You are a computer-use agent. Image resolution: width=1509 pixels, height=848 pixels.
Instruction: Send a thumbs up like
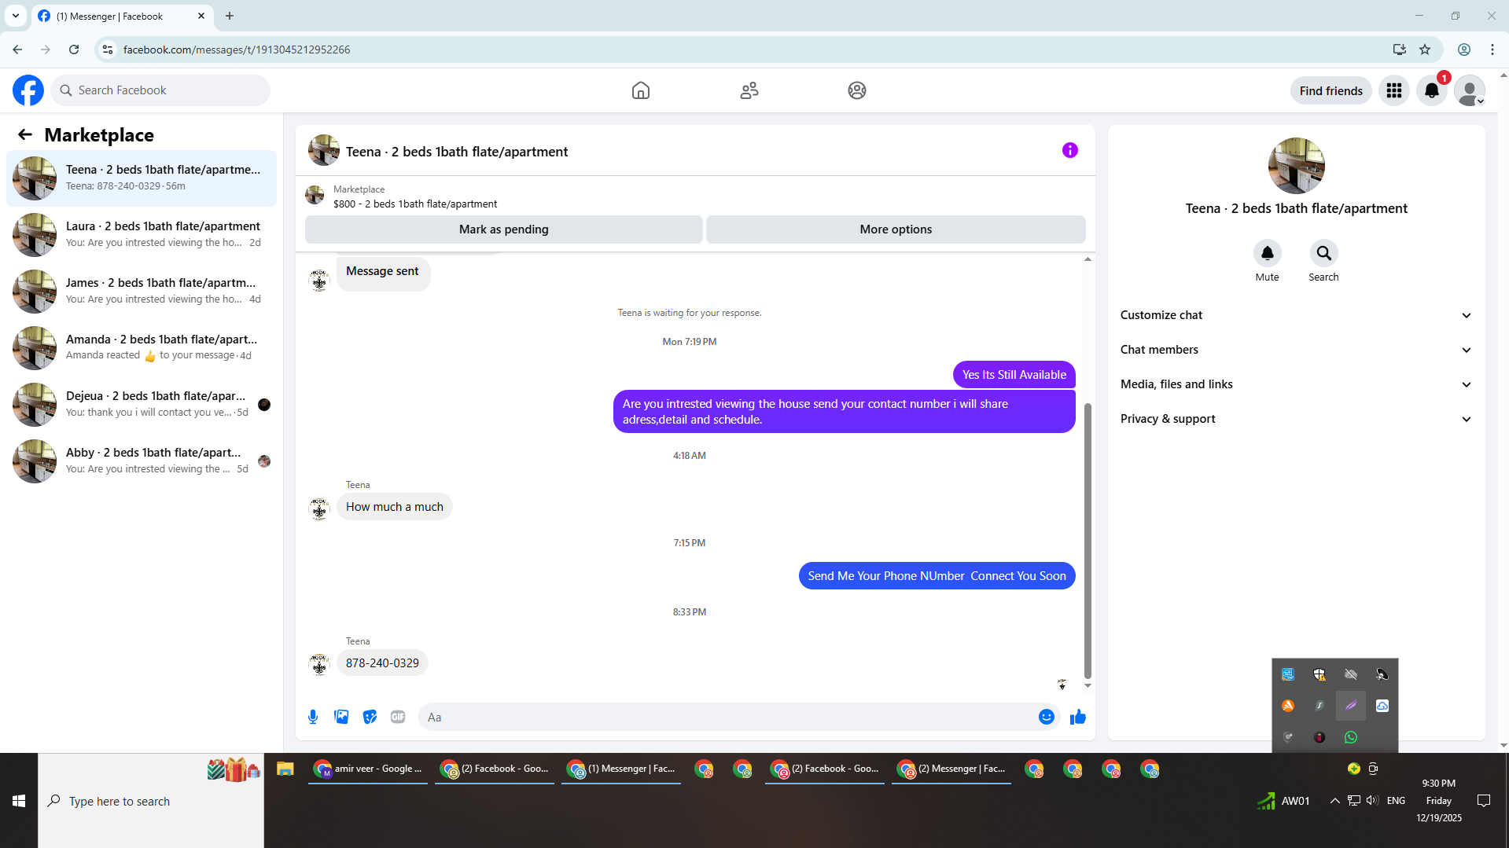coord(1077,717)
